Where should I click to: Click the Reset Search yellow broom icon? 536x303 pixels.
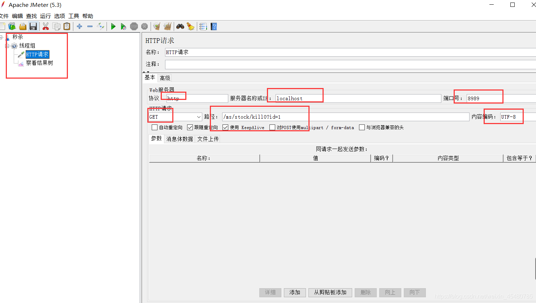coord(191,26)
